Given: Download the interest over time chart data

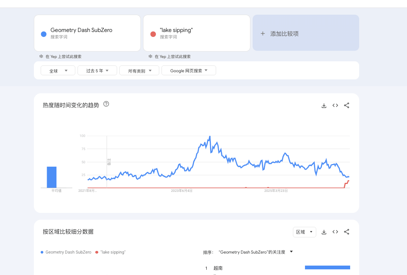Looking at the screenshot, I should 324,106.
